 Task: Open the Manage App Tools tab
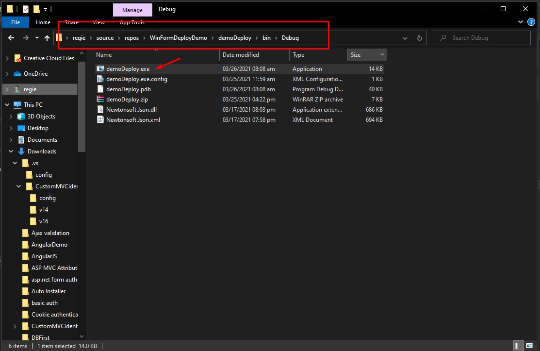pos(132,10)
